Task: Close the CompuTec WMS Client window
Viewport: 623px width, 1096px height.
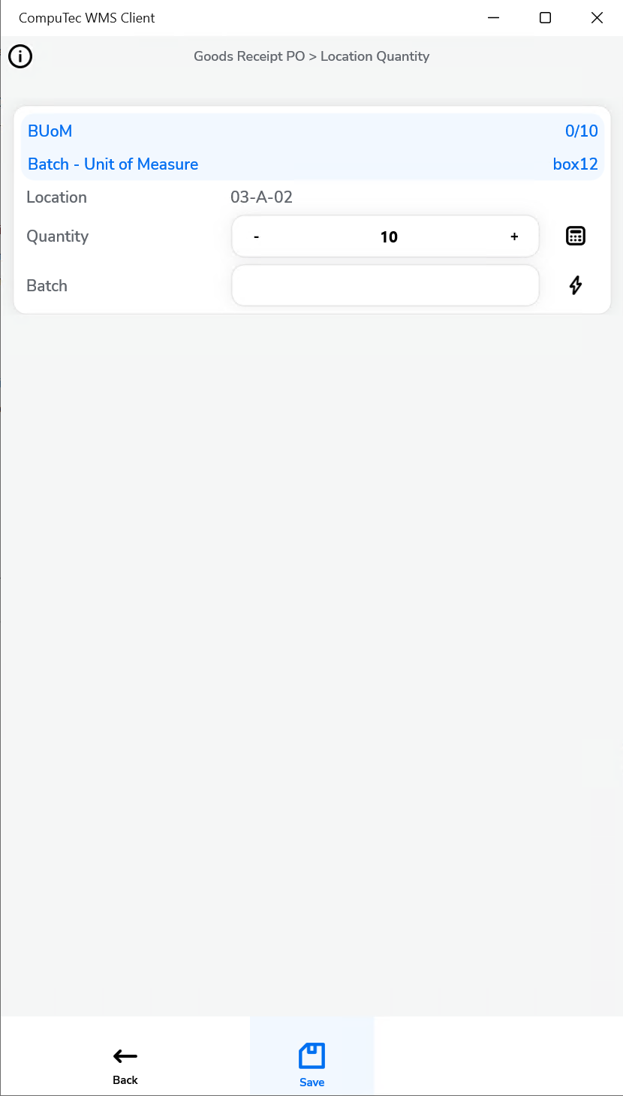Action: point(597,18)
